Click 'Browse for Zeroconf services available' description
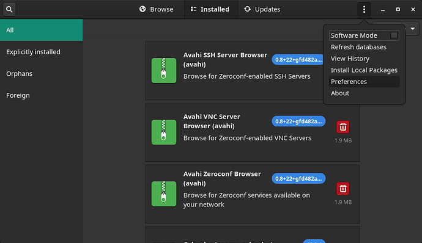The width and height of the screenshot is (422, 243). point(246,200)
